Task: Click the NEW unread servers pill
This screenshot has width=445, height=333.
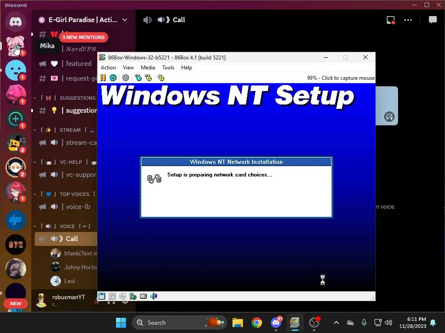Action: (16, 304)
